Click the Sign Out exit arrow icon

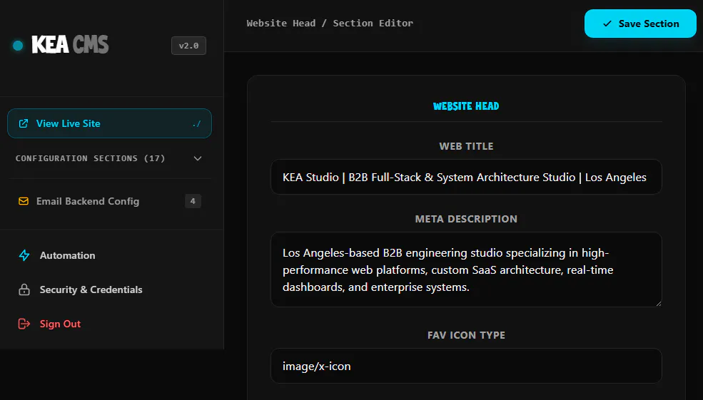click(x=24, y=324)
